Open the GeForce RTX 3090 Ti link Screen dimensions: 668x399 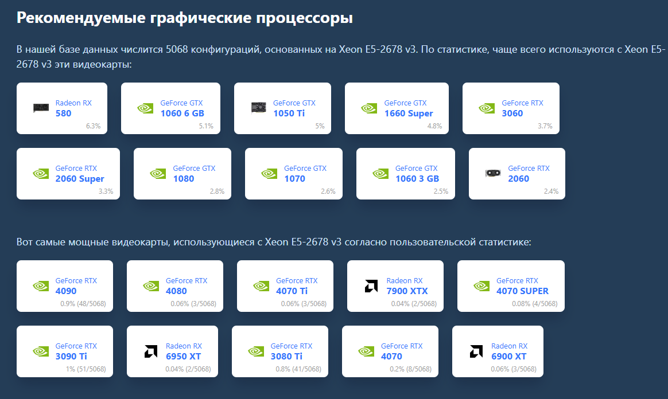[x=76, y=351]
